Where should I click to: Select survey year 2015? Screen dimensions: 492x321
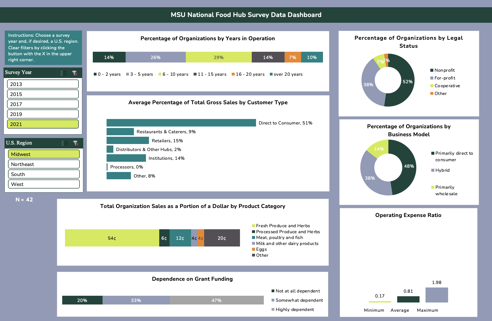(43, 94)
